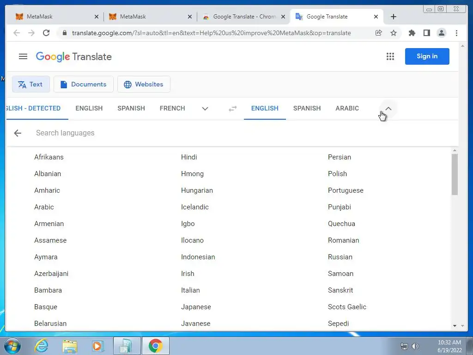The height and width of the screenshot is (355, 473).
Task: Choose FRENCH as source language tab
Action: point(172,108)
